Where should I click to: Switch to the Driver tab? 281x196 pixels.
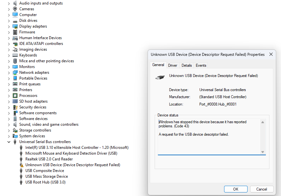tap(173, 65)
